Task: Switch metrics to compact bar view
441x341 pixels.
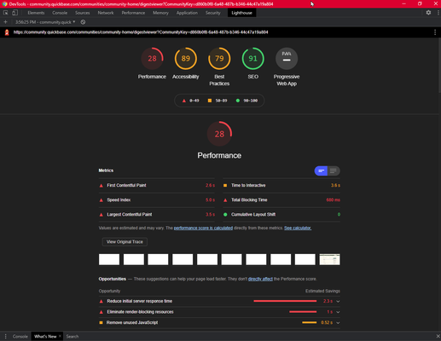Action: (x=321, y=170)
